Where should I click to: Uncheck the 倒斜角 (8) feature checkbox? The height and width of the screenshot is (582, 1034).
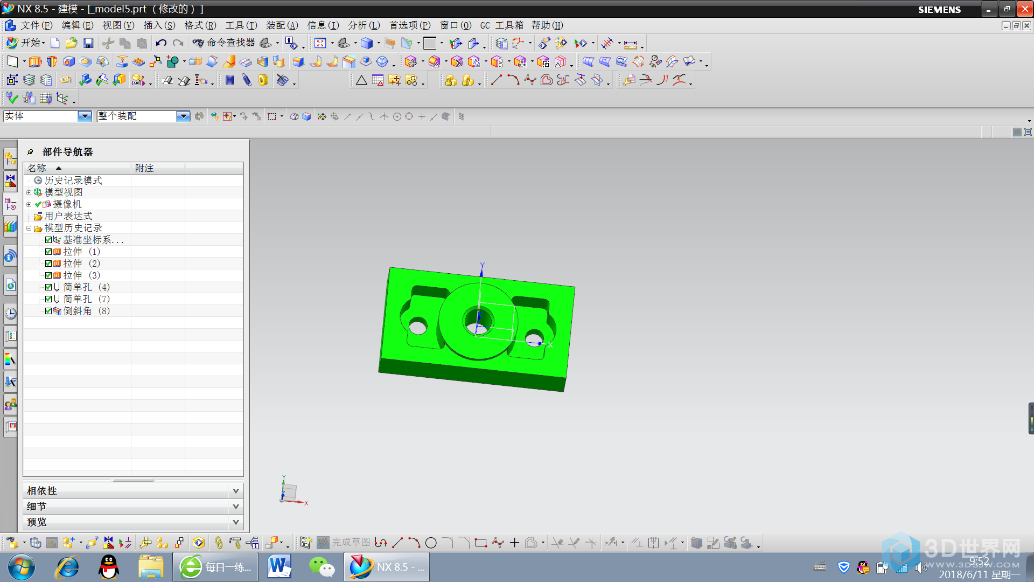click(48, 311)
